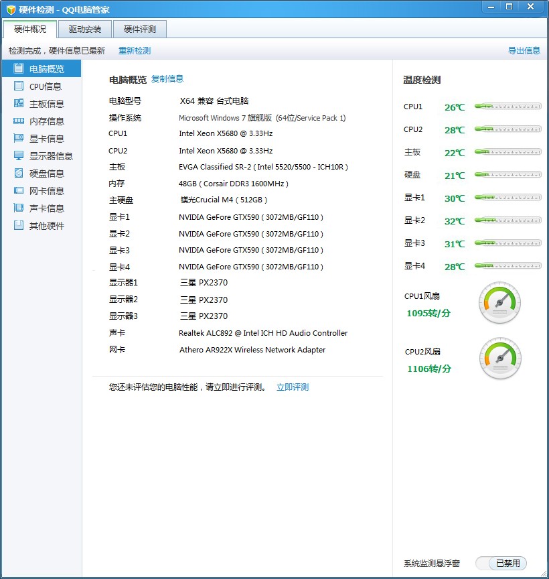This screenshot has height=579, width=549.
Task: Click the 硬盘信息 hard disk icon
Action: (x=19, y=172)
